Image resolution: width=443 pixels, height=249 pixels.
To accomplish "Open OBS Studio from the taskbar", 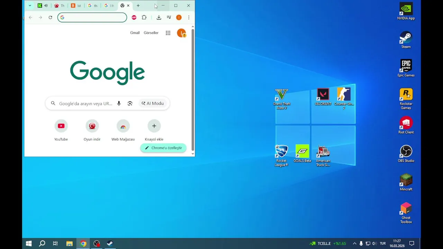I will 97,243.
